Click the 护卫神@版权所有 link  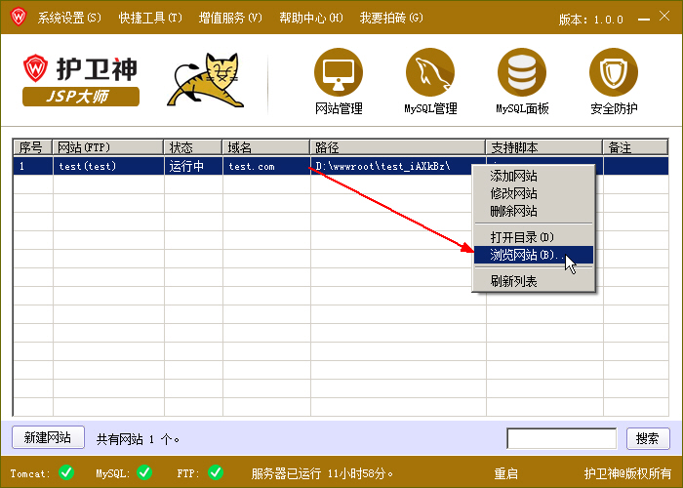tap(627, 473)
